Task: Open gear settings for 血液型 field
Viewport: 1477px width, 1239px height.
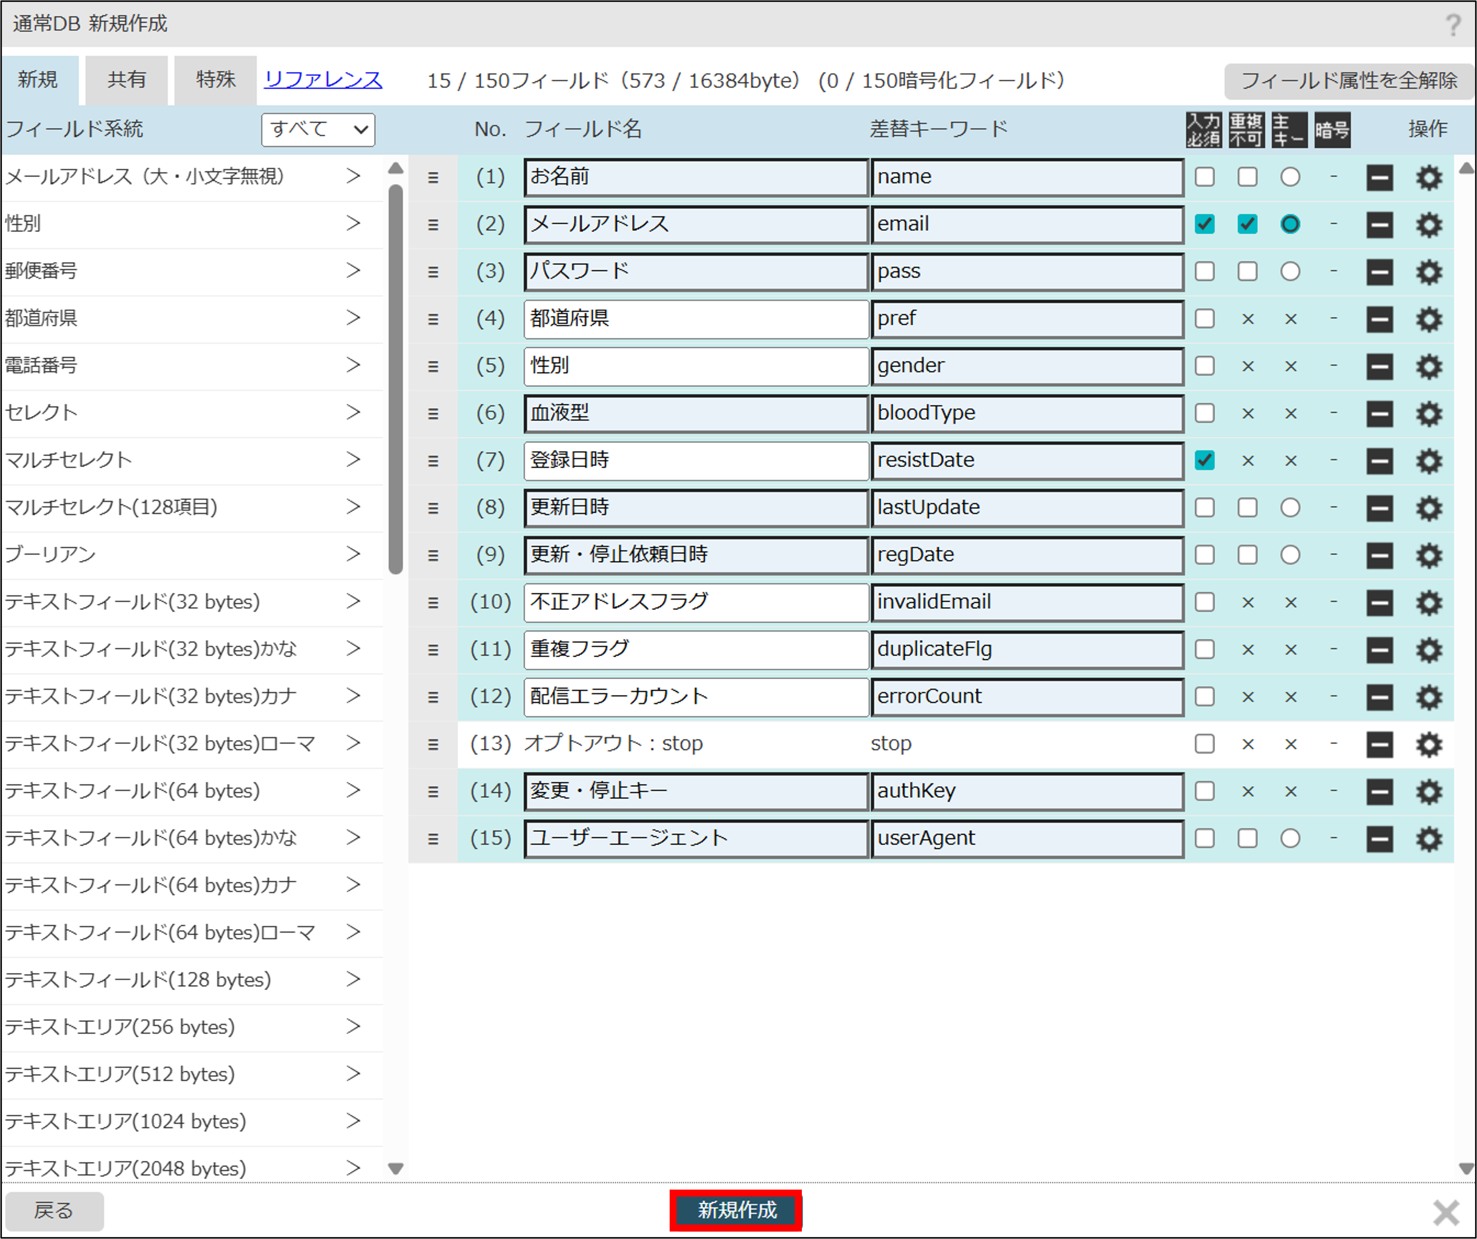Action: click(x=1429, y=414)
